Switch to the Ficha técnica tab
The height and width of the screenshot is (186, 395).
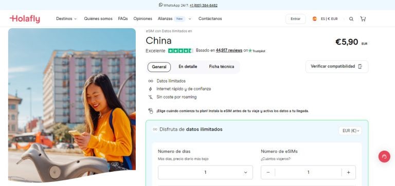(x=222, y=67)
